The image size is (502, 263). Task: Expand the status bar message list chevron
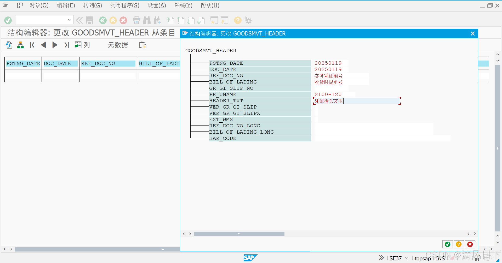381,258
